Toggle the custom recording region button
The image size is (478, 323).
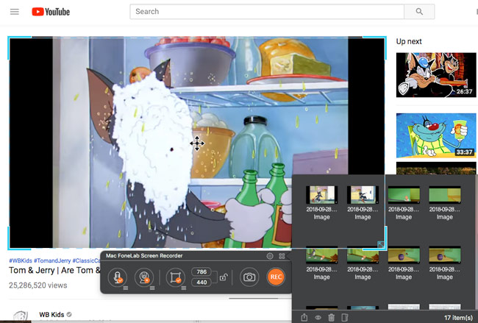click(176, 277)
